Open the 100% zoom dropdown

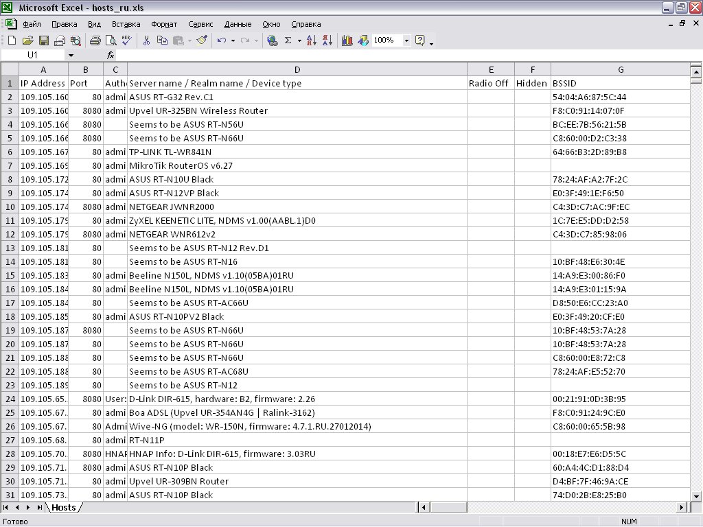coord(406,40)
